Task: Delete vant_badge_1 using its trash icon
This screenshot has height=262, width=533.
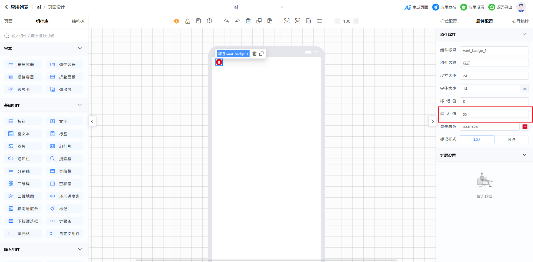Action: 254,54
